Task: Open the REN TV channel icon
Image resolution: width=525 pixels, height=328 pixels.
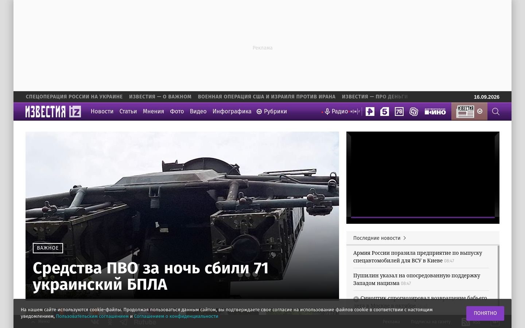Action: [x=370, y=112]
